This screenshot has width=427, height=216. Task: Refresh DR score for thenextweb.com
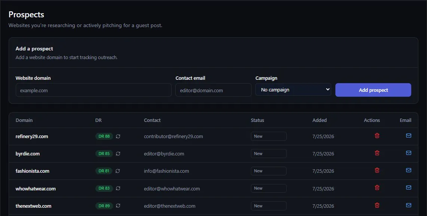click(x=118, y=206)
